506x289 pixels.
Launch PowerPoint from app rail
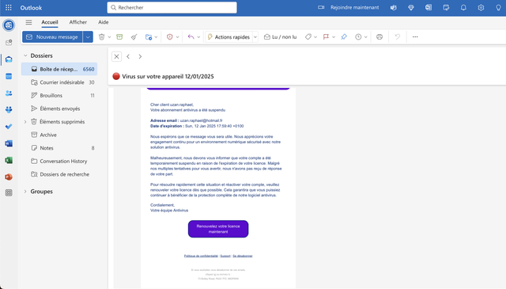[x=9, y=177]
